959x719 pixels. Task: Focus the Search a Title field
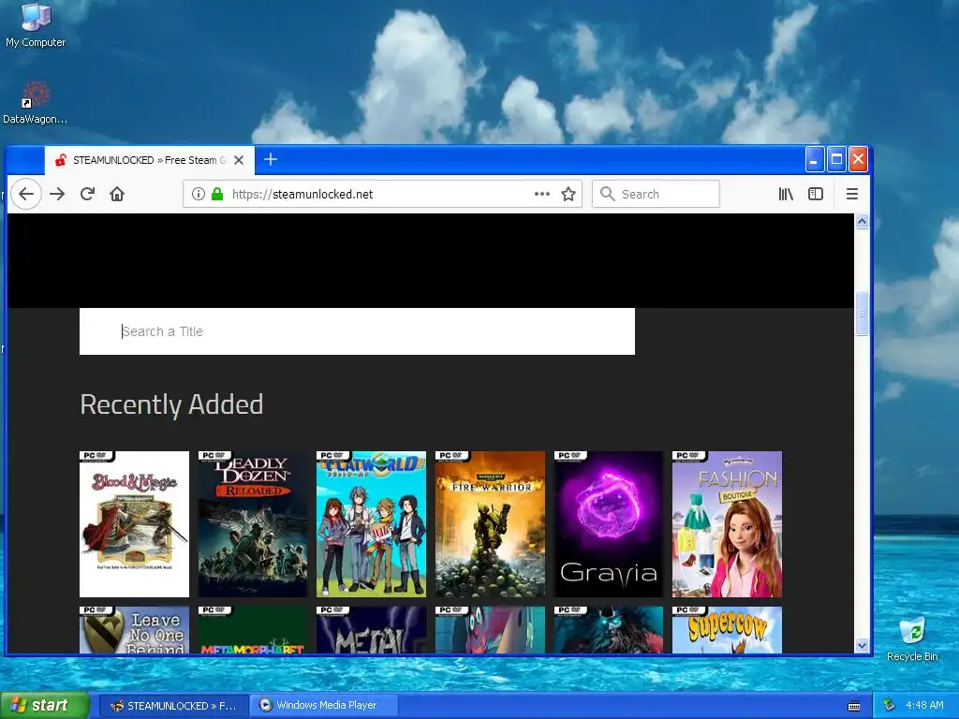click(357, 331)
